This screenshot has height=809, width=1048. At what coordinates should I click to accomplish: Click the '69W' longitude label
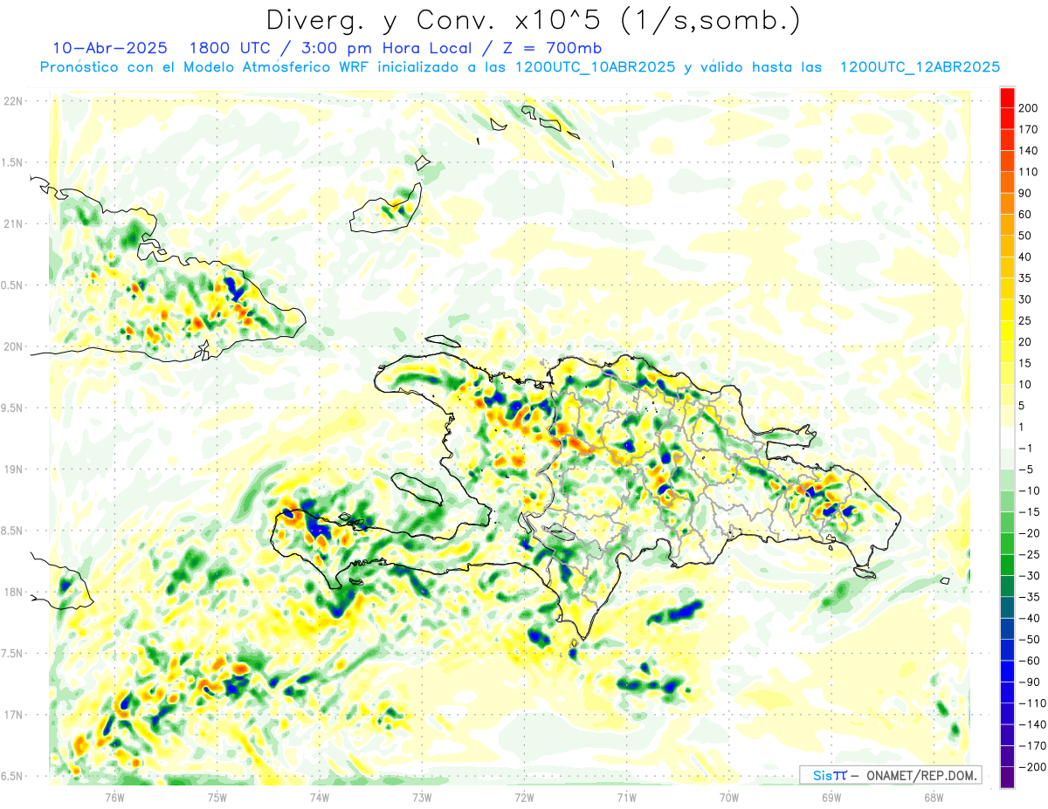[x=831, y=797]
